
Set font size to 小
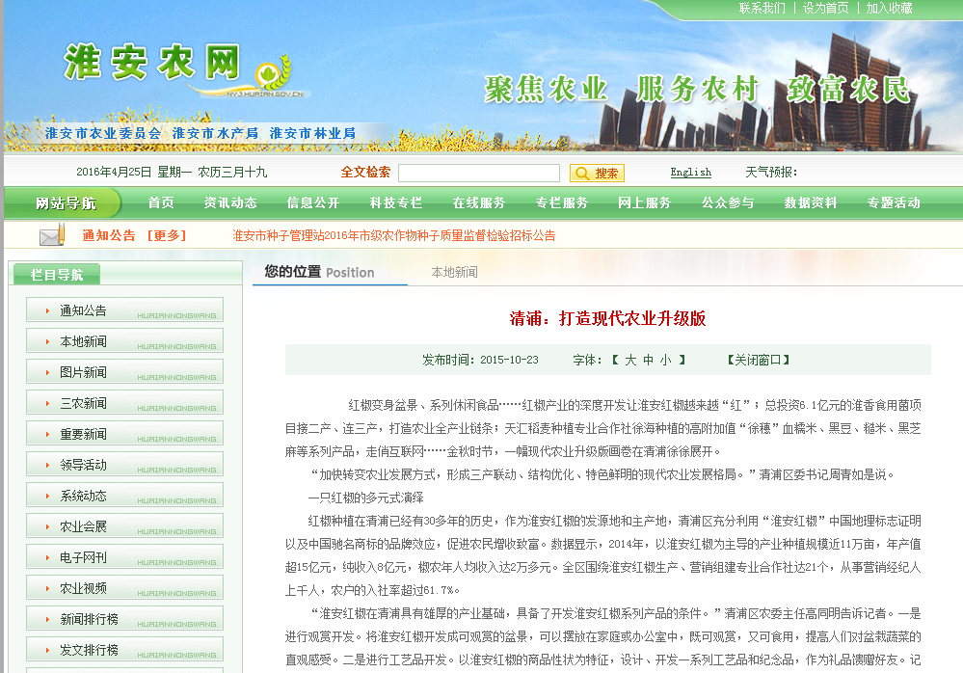[665, 360]
